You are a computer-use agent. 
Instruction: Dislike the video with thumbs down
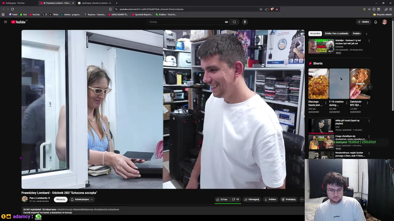pos(235,199)
